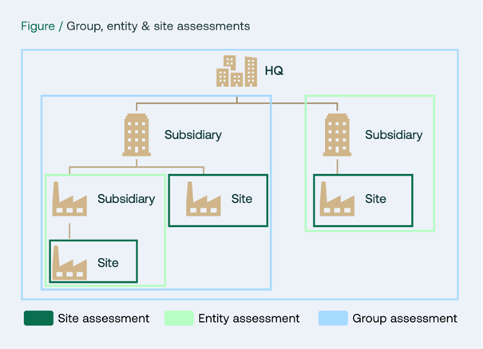
Task: Click the factory icon beside the nested Subsidiary label
Action: pyautogui.click(x=69, y=199)
